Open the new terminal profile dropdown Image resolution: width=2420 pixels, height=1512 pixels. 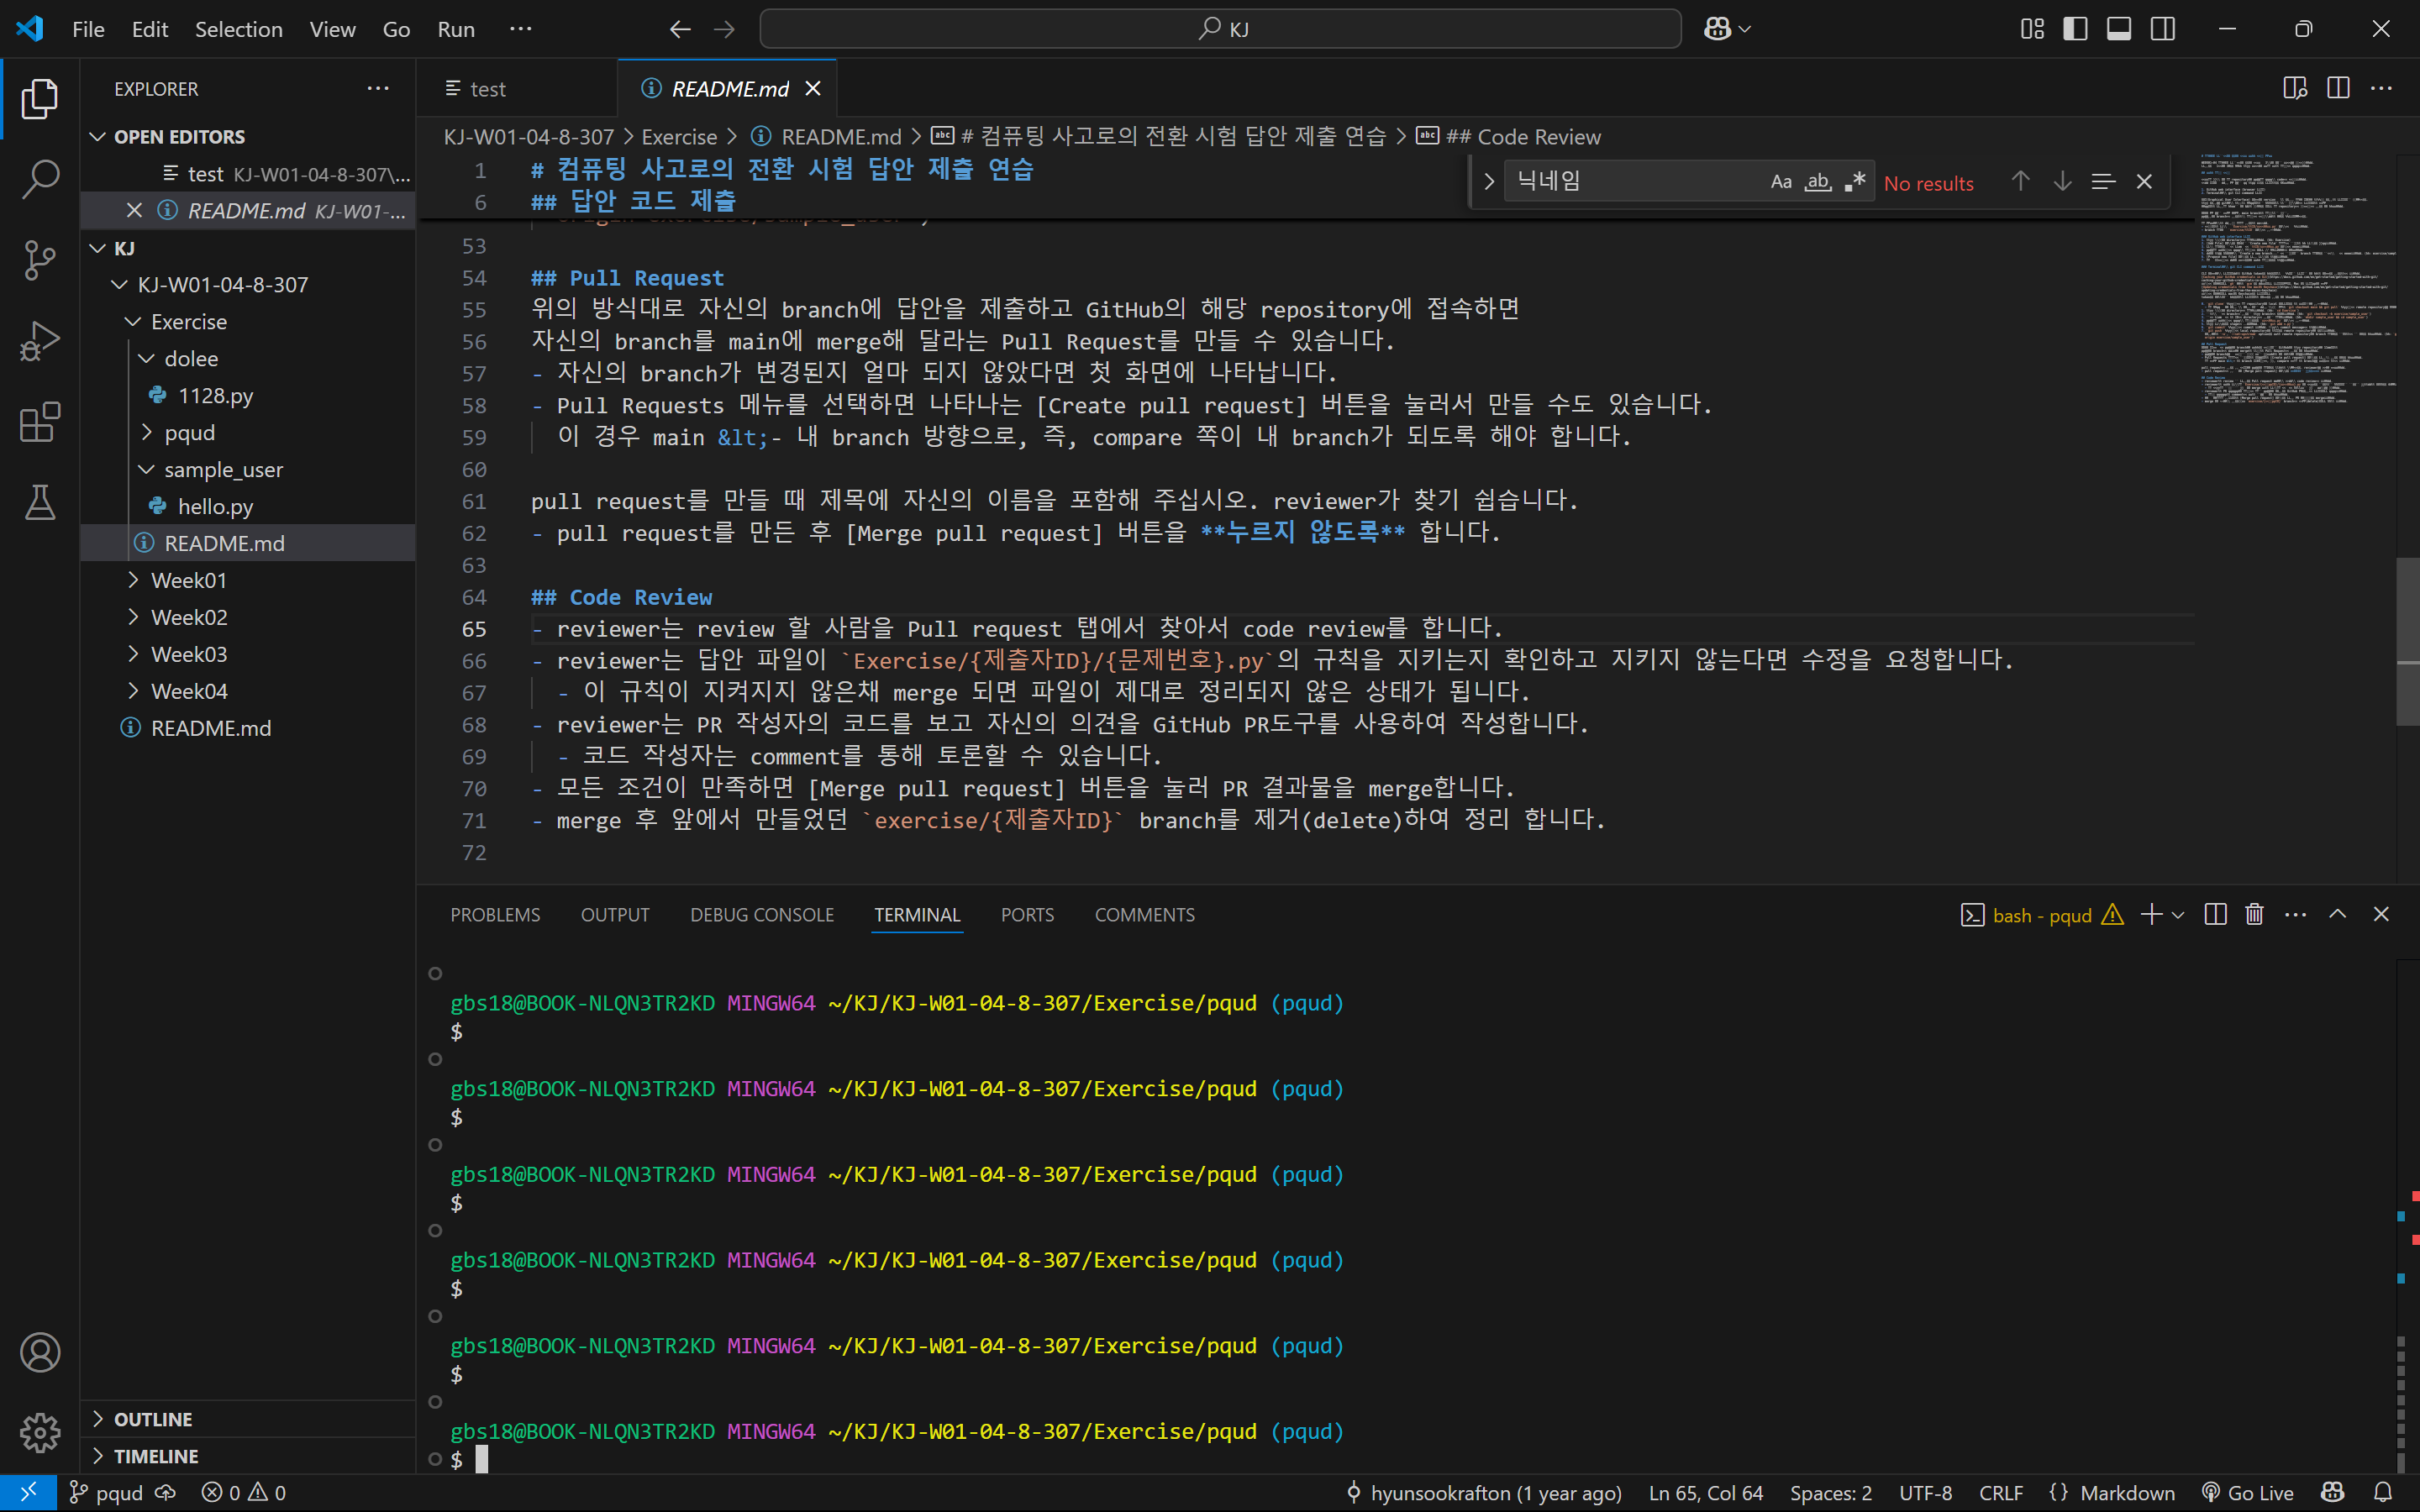pos(2178,915)
